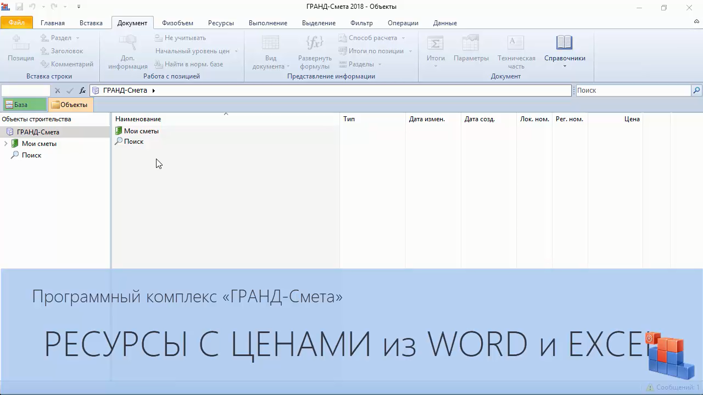Click the confirm checkmark icon in formula bar
This screenshot has height=395, width=703.
(70, 91)
